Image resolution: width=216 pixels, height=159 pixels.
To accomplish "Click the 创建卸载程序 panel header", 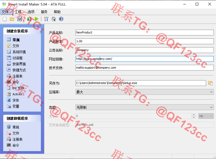I will (22, 118).
